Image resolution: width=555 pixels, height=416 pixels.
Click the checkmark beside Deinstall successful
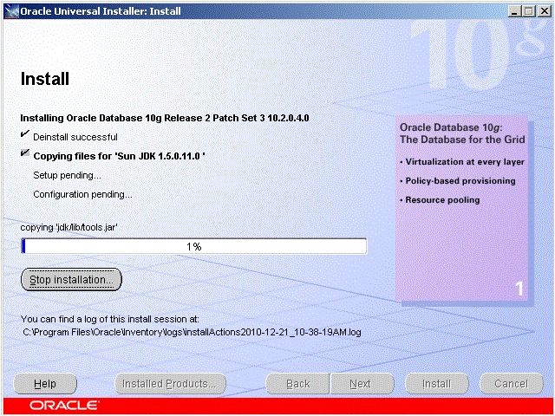point(24,136)
